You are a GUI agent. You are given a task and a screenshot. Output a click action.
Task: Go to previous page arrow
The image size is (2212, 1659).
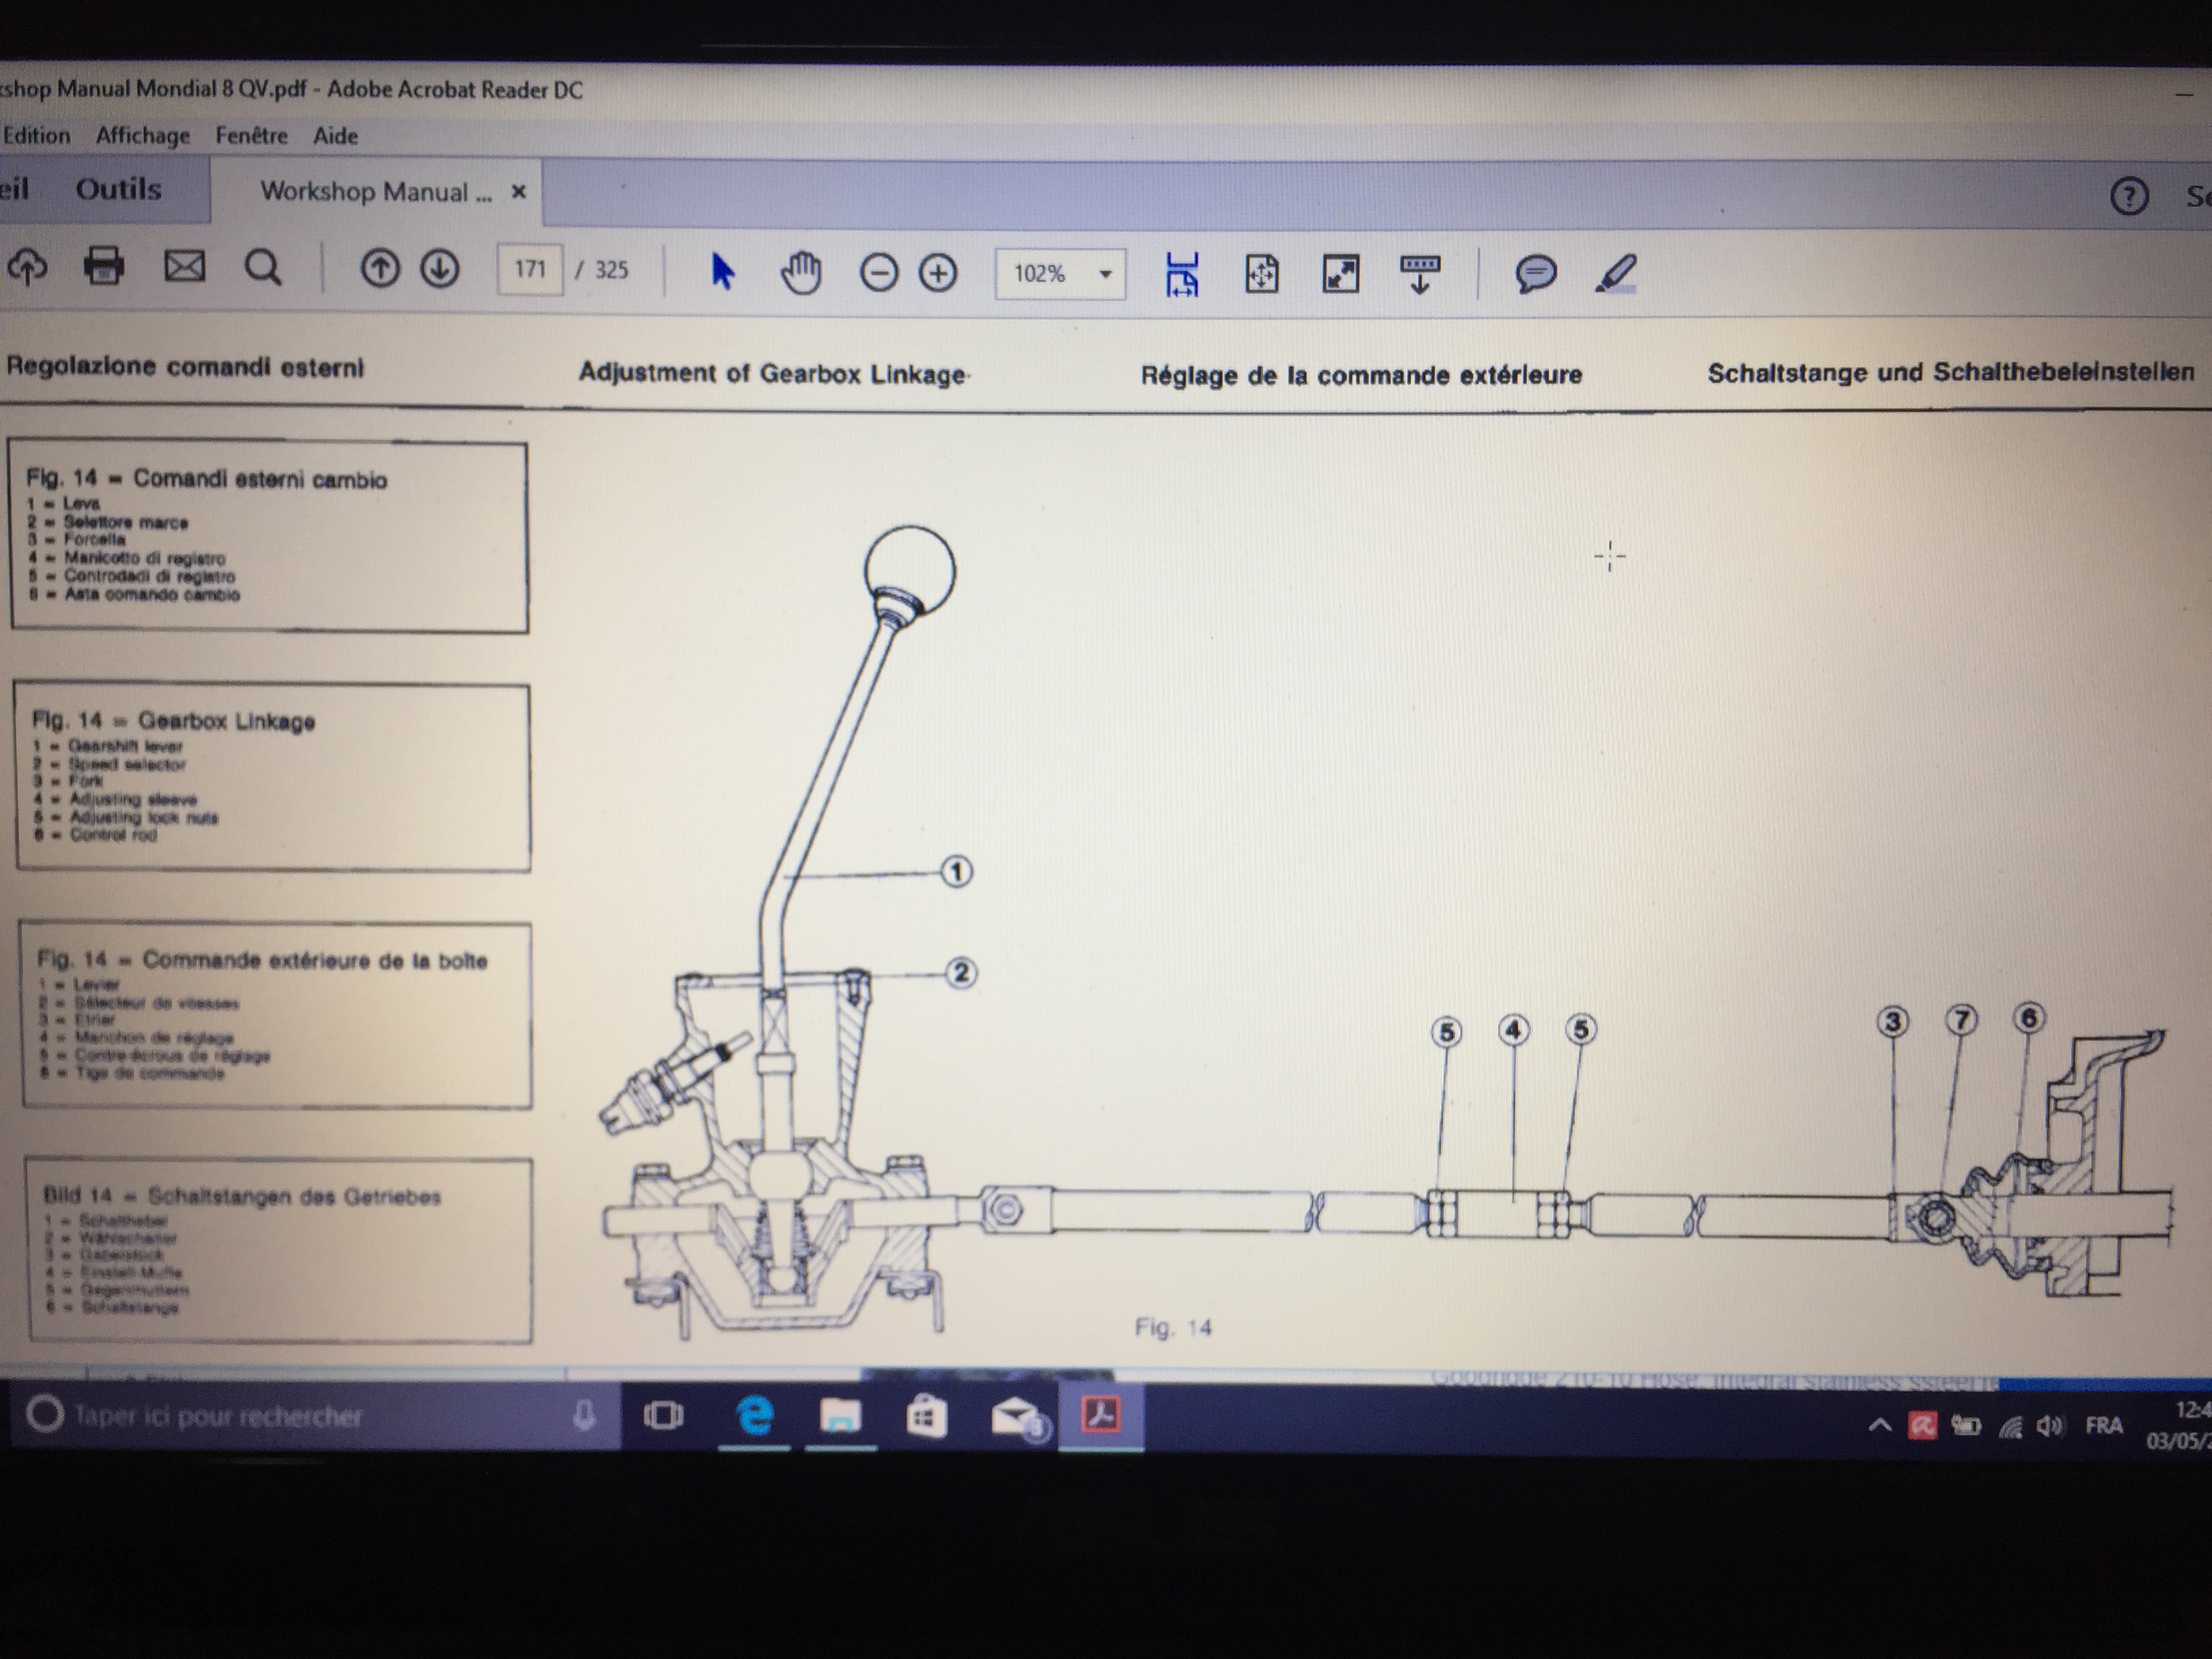click(380, 269)
